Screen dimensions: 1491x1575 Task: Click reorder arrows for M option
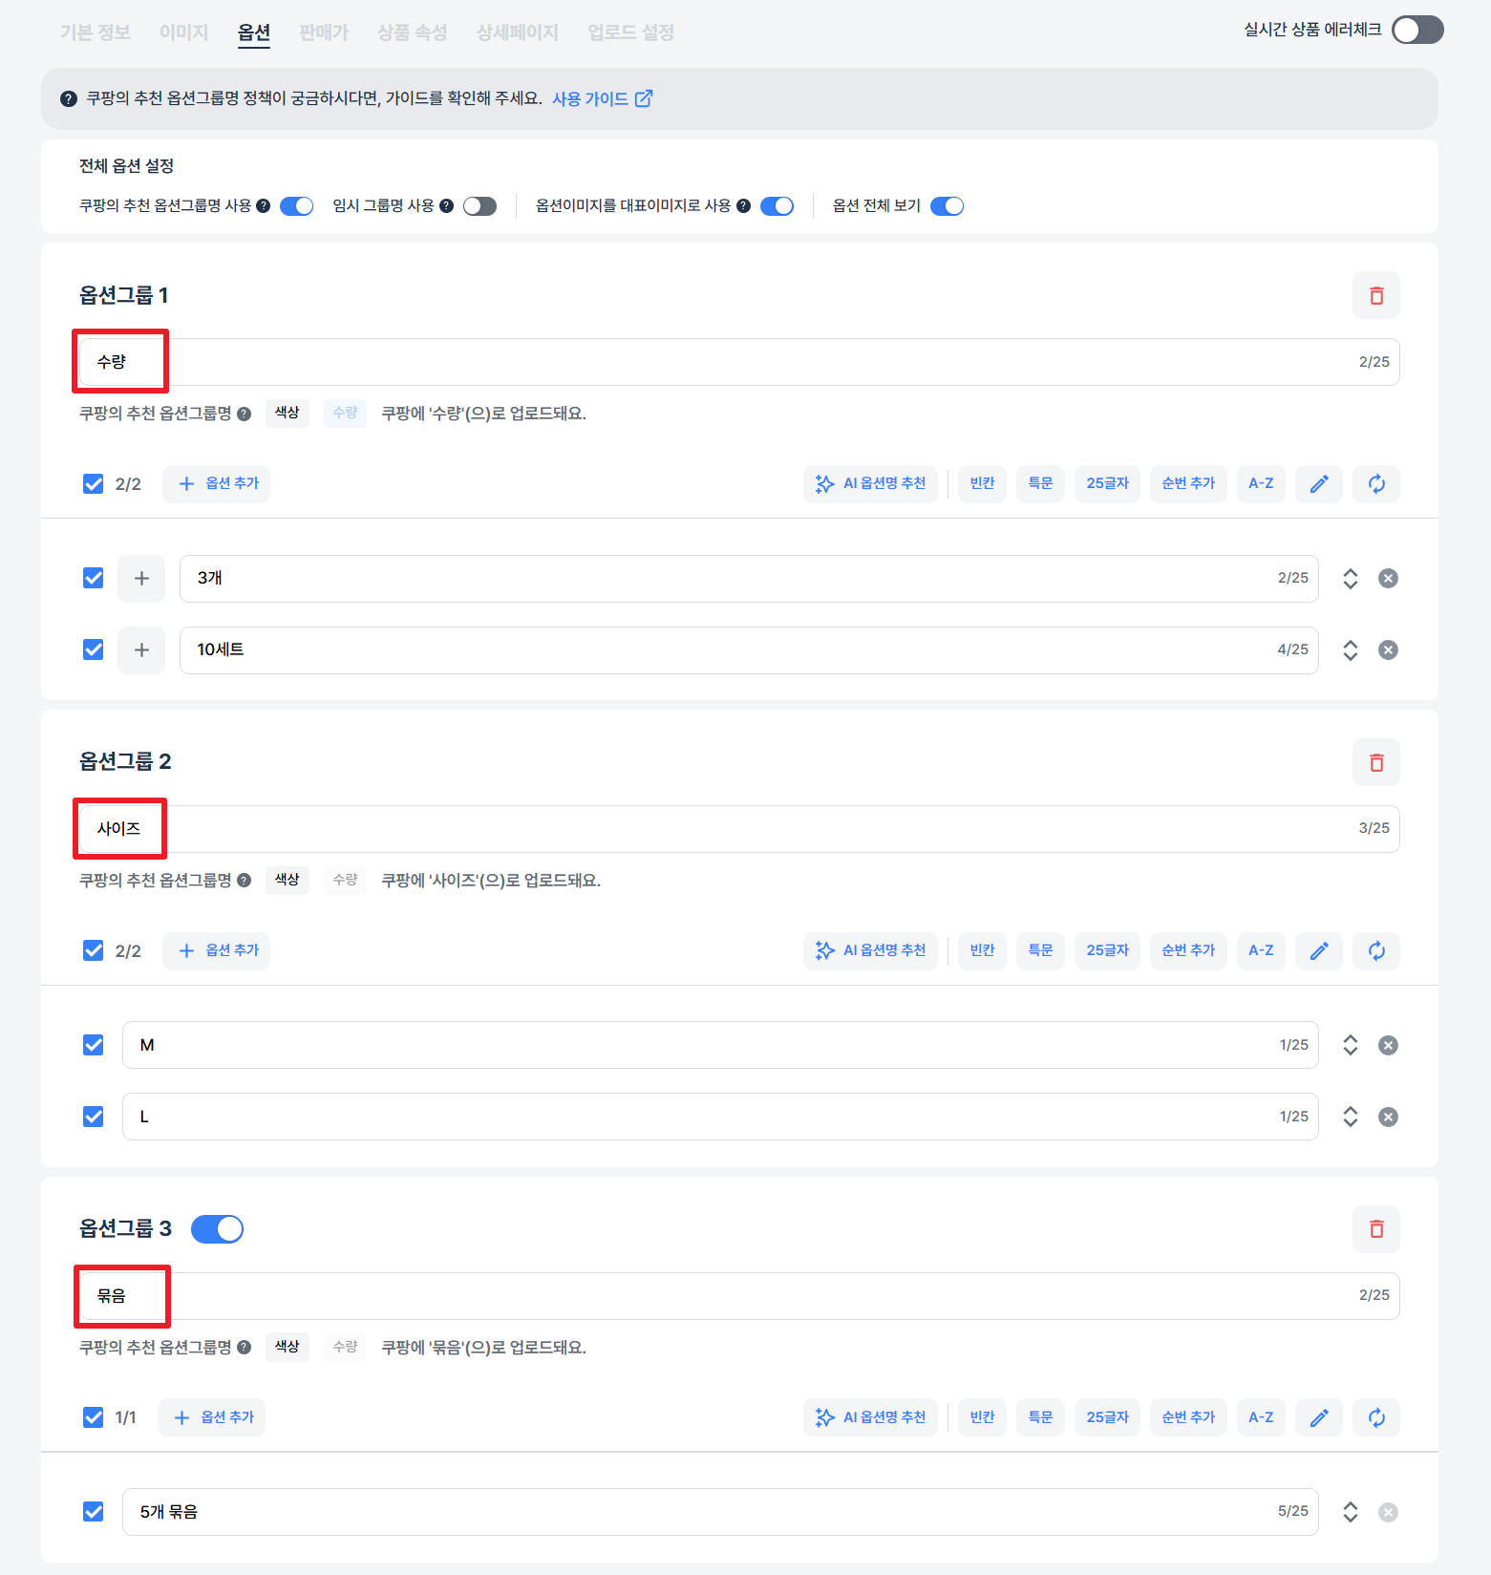(x=1350, y=1045)
